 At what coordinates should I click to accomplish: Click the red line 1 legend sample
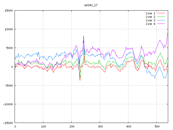click(161, 13)
